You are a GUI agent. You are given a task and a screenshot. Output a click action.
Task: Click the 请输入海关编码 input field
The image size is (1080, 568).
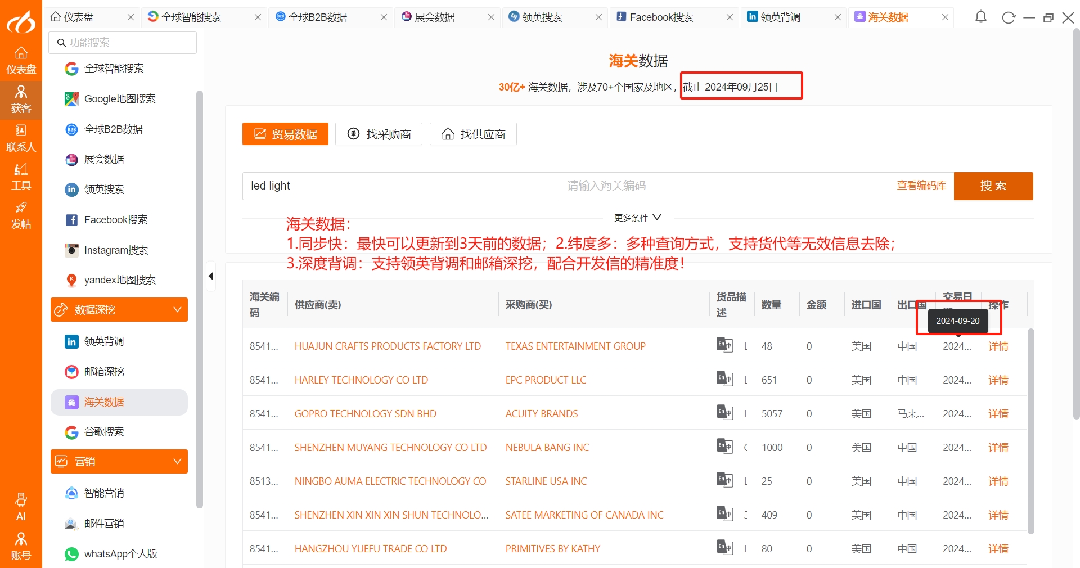(x=726, y=186)
